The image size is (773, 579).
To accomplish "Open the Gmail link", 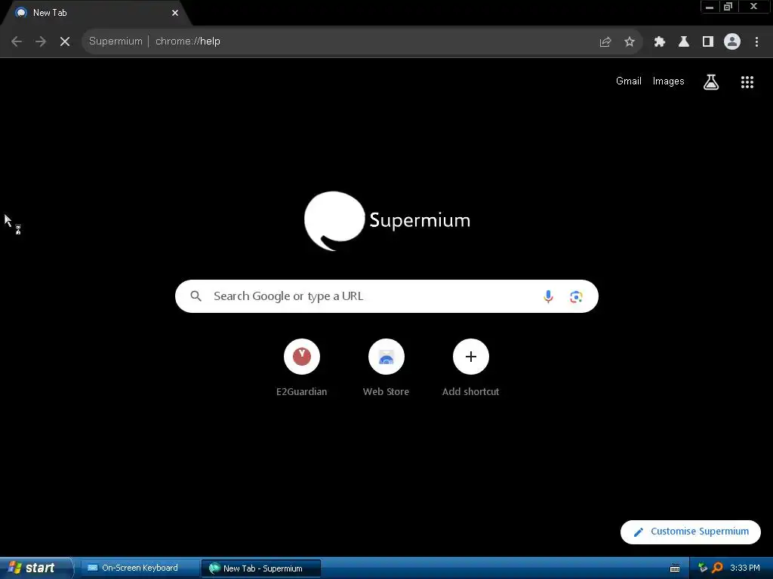I will point(629,81).
